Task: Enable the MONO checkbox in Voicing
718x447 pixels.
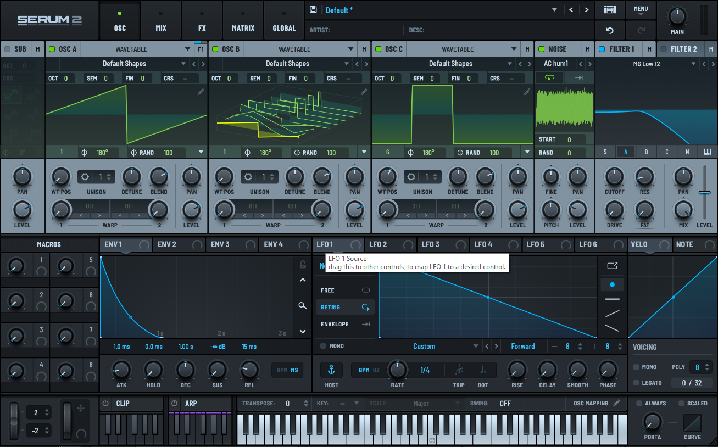Action: click(x=636, y=367)
